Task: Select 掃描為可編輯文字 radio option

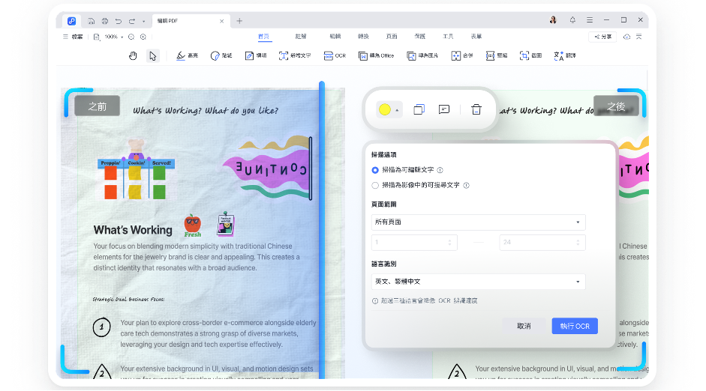Action: point(375,170)
